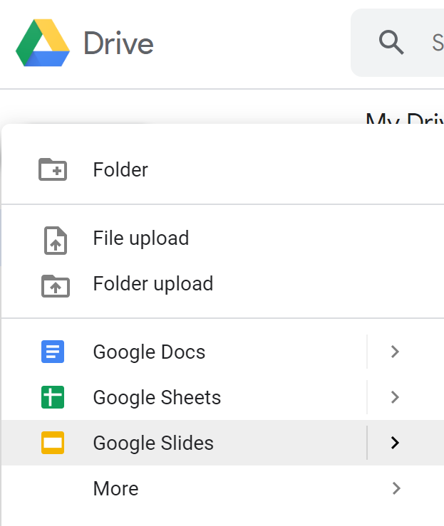Image resolution: width=444 pixels, height=526 pixels.
Task: Click the Google Drive logo icon
Action: [43, 43]
